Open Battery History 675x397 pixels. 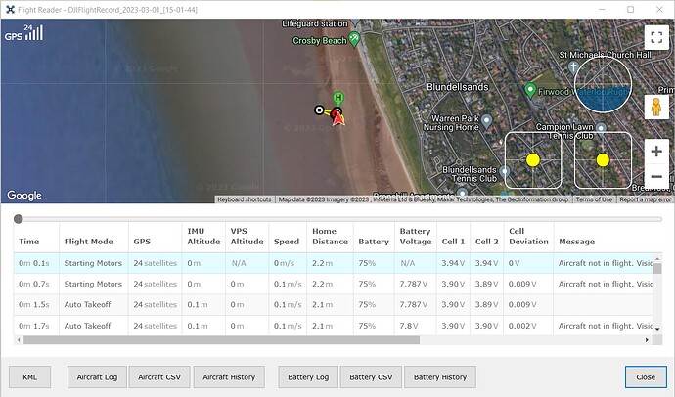(440, 376)
